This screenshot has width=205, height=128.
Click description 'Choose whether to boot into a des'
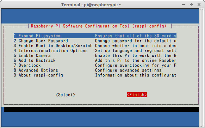(136, 46)
